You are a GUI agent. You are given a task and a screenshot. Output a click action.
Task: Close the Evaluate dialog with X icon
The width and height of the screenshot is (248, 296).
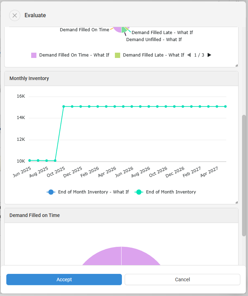(14, 15)
